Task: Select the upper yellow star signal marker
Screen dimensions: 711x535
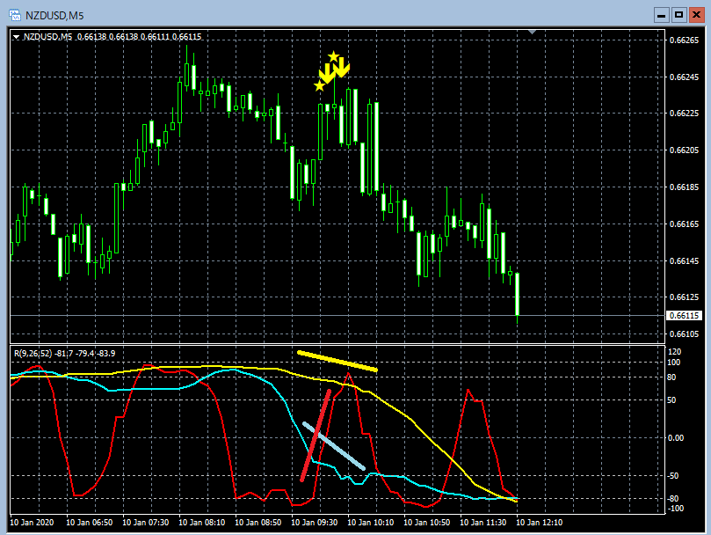Action: [x=334, y=56]
